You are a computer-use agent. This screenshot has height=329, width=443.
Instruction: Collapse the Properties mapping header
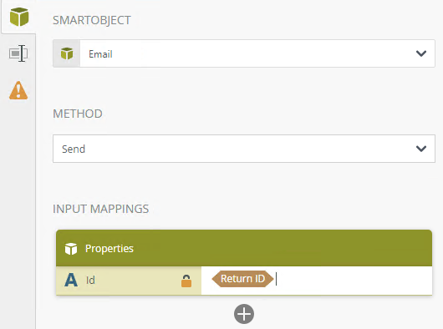pyautogui.click(x=244, y=248)
